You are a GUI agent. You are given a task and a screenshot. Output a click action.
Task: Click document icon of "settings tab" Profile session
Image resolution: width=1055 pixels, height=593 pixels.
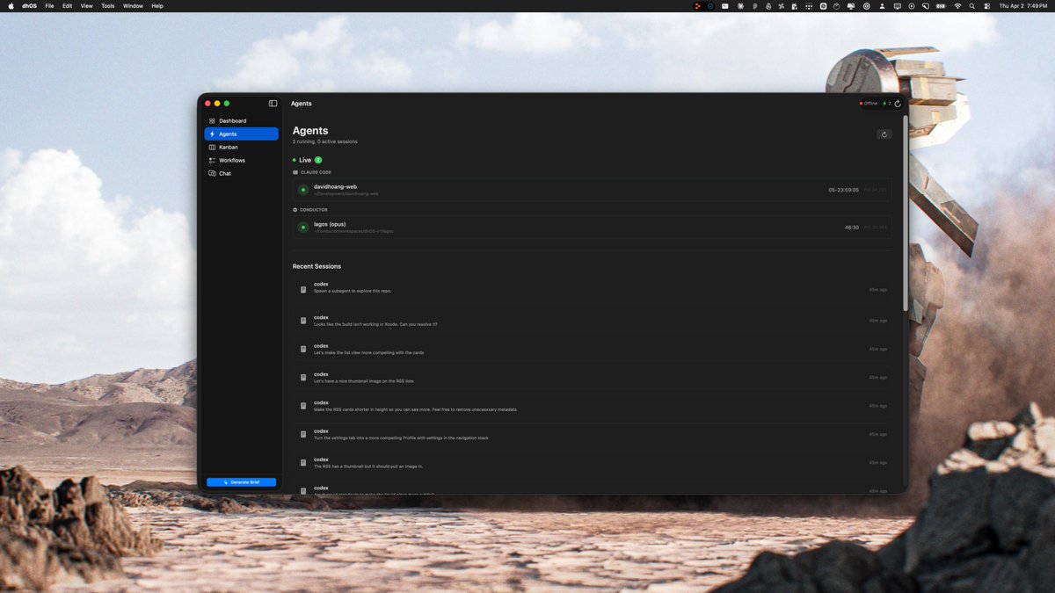pos(303,434)
